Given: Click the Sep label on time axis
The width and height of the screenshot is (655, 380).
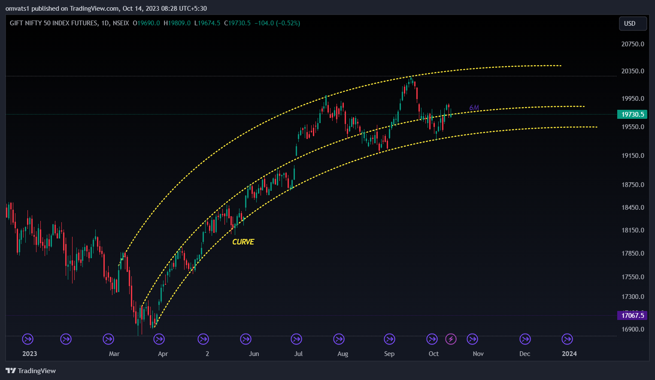Looking at the screenshot, I should click(x=389, y=354).
